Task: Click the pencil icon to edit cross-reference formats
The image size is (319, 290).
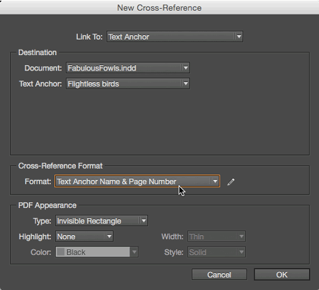Action: coord(231,182)
